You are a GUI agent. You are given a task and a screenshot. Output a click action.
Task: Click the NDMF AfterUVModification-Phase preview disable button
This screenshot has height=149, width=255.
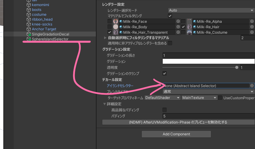click(178, 122)
